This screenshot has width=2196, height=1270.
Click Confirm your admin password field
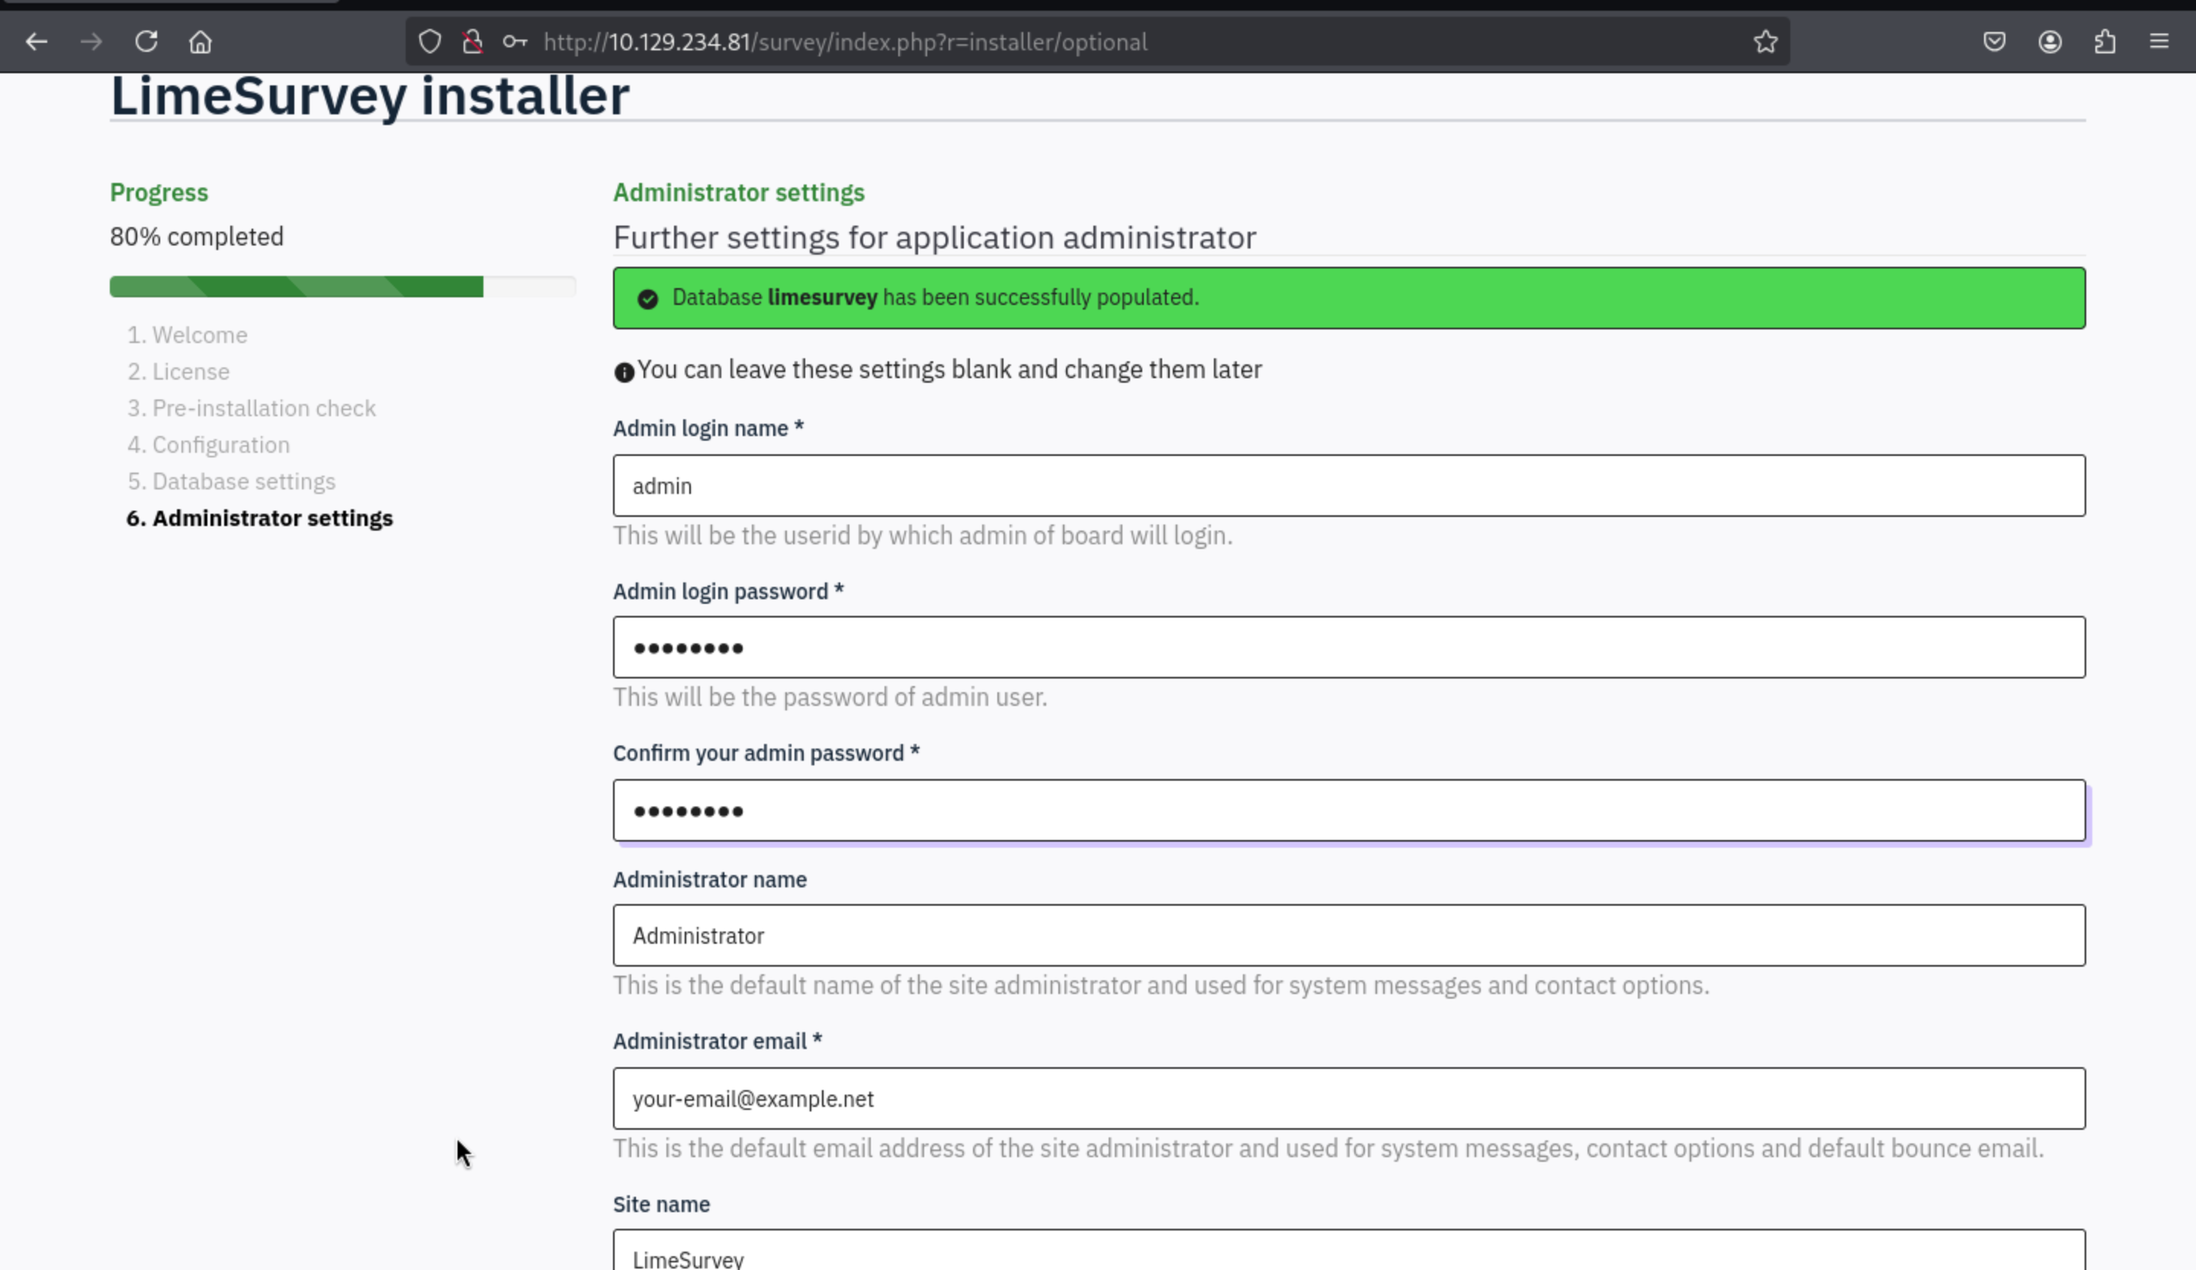click(x=1348, y=811)
